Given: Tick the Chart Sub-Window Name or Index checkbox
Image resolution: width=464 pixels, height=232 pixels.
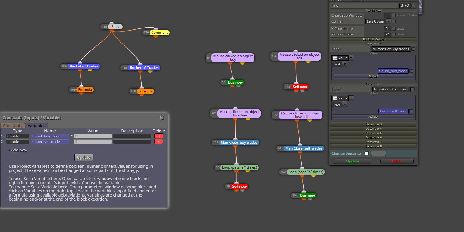Looking at the screenshot, I should point(394,16).
